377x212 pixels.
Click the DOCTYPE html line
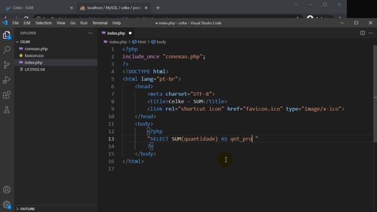(145, 72)
